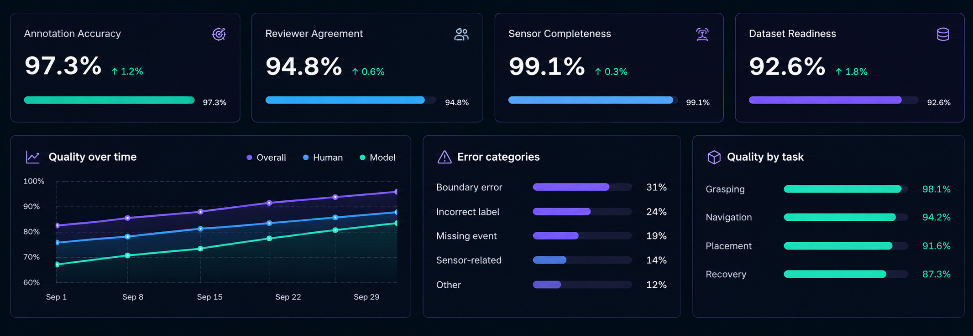Click the 1.8% increase indicator
The height and width of the screenshot is (336, 973).
tap(852, 72)
